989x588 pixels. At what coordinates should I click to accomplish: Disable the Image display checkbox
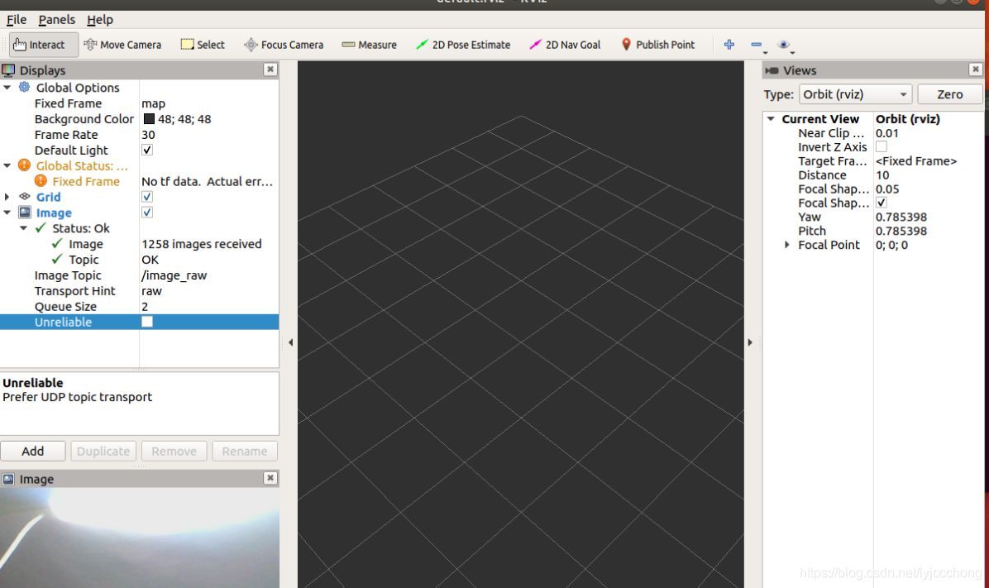(x=147, y=213)
